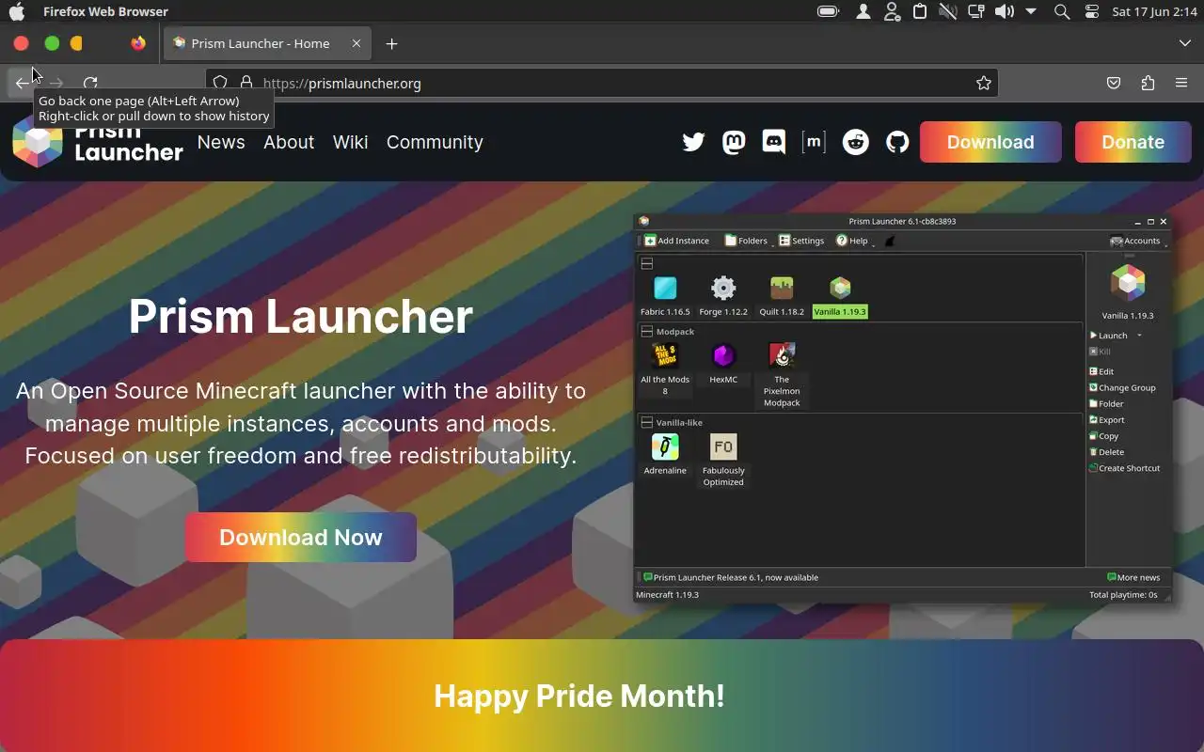Open tracking protection shield in address bar

pos(220,83)
